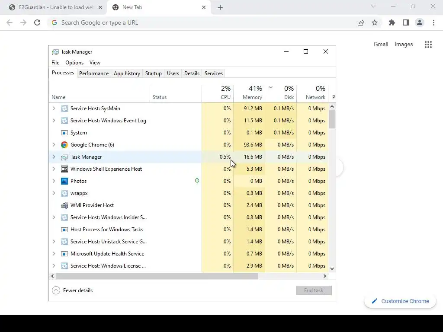Sort processes by CPU column

pyautogui.click(x=218, y=93)
